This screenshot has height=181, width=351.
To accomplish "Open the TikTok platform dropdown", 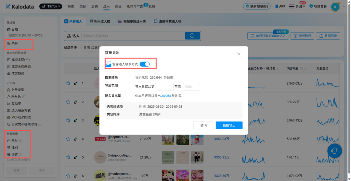I will 50,7.
